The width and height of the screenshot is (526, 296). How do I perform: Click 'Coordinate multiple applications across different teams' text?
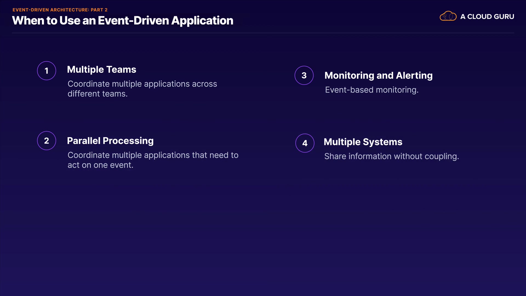coord(142,89)
